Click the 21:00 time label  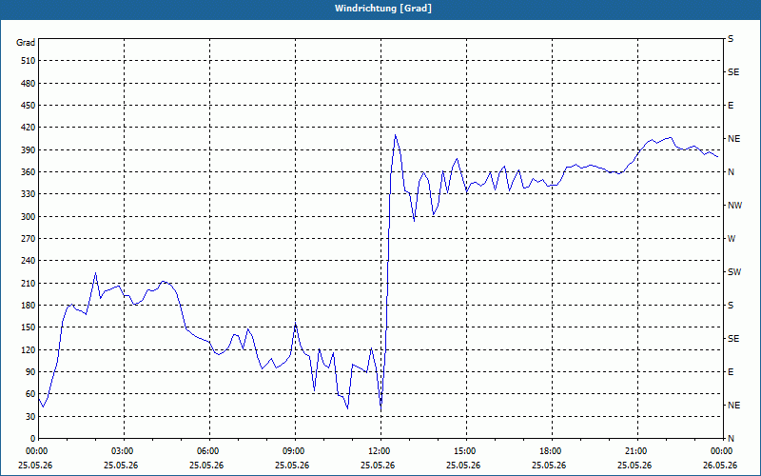[637, 451]
